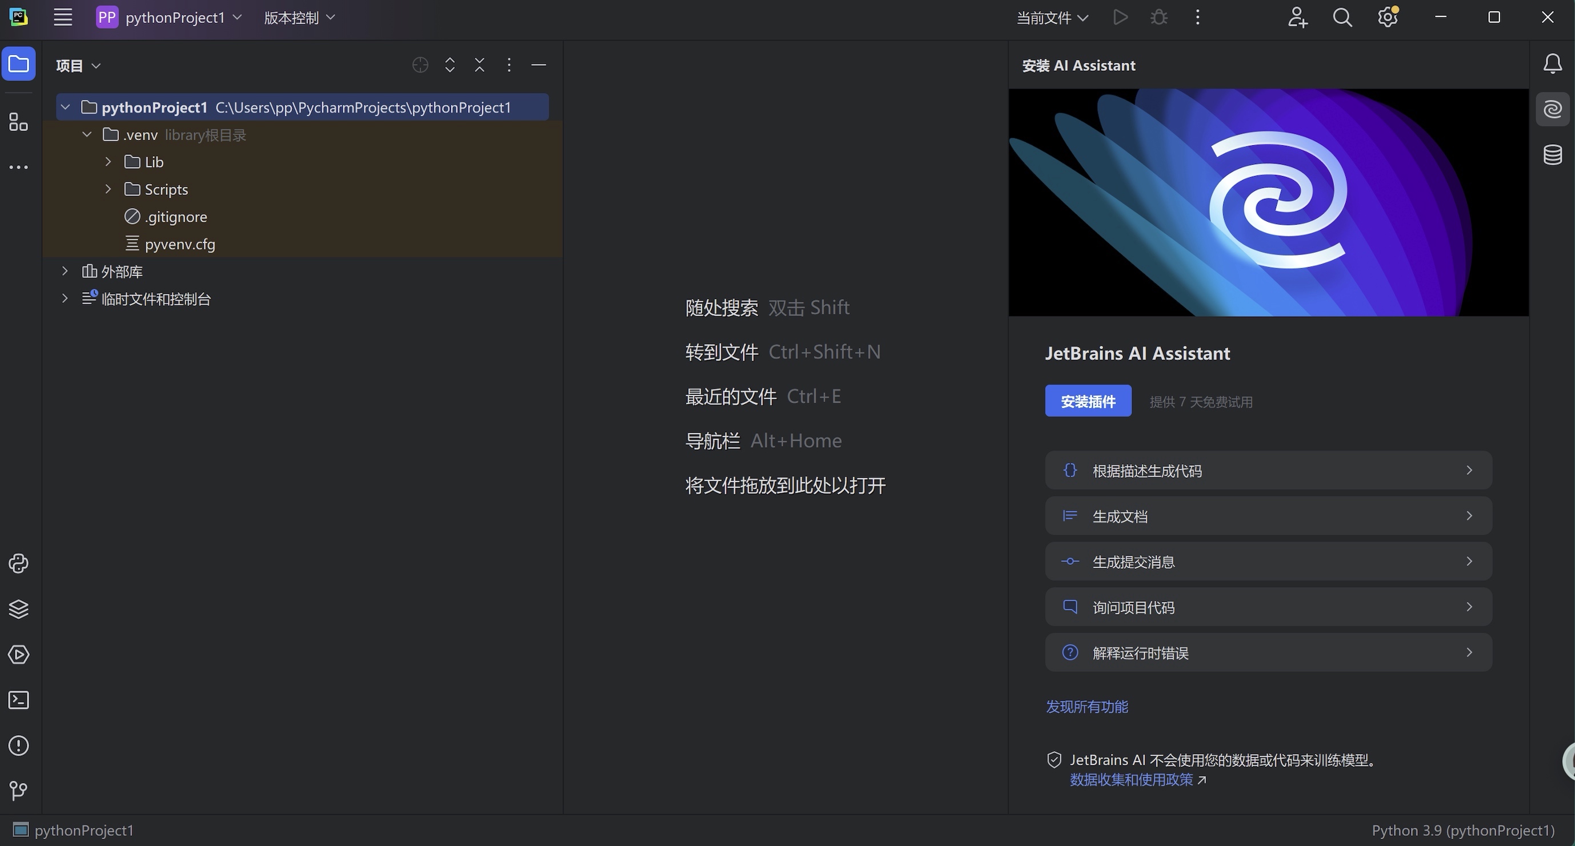The height and width of the screenshot is (846, 1575).
Task: Open 根据描述生成代码 feature card
Action: pyautogui.click(x=1268, y=470)
